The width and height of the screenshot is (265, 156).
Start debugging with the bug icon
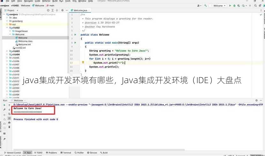[234, 5]
